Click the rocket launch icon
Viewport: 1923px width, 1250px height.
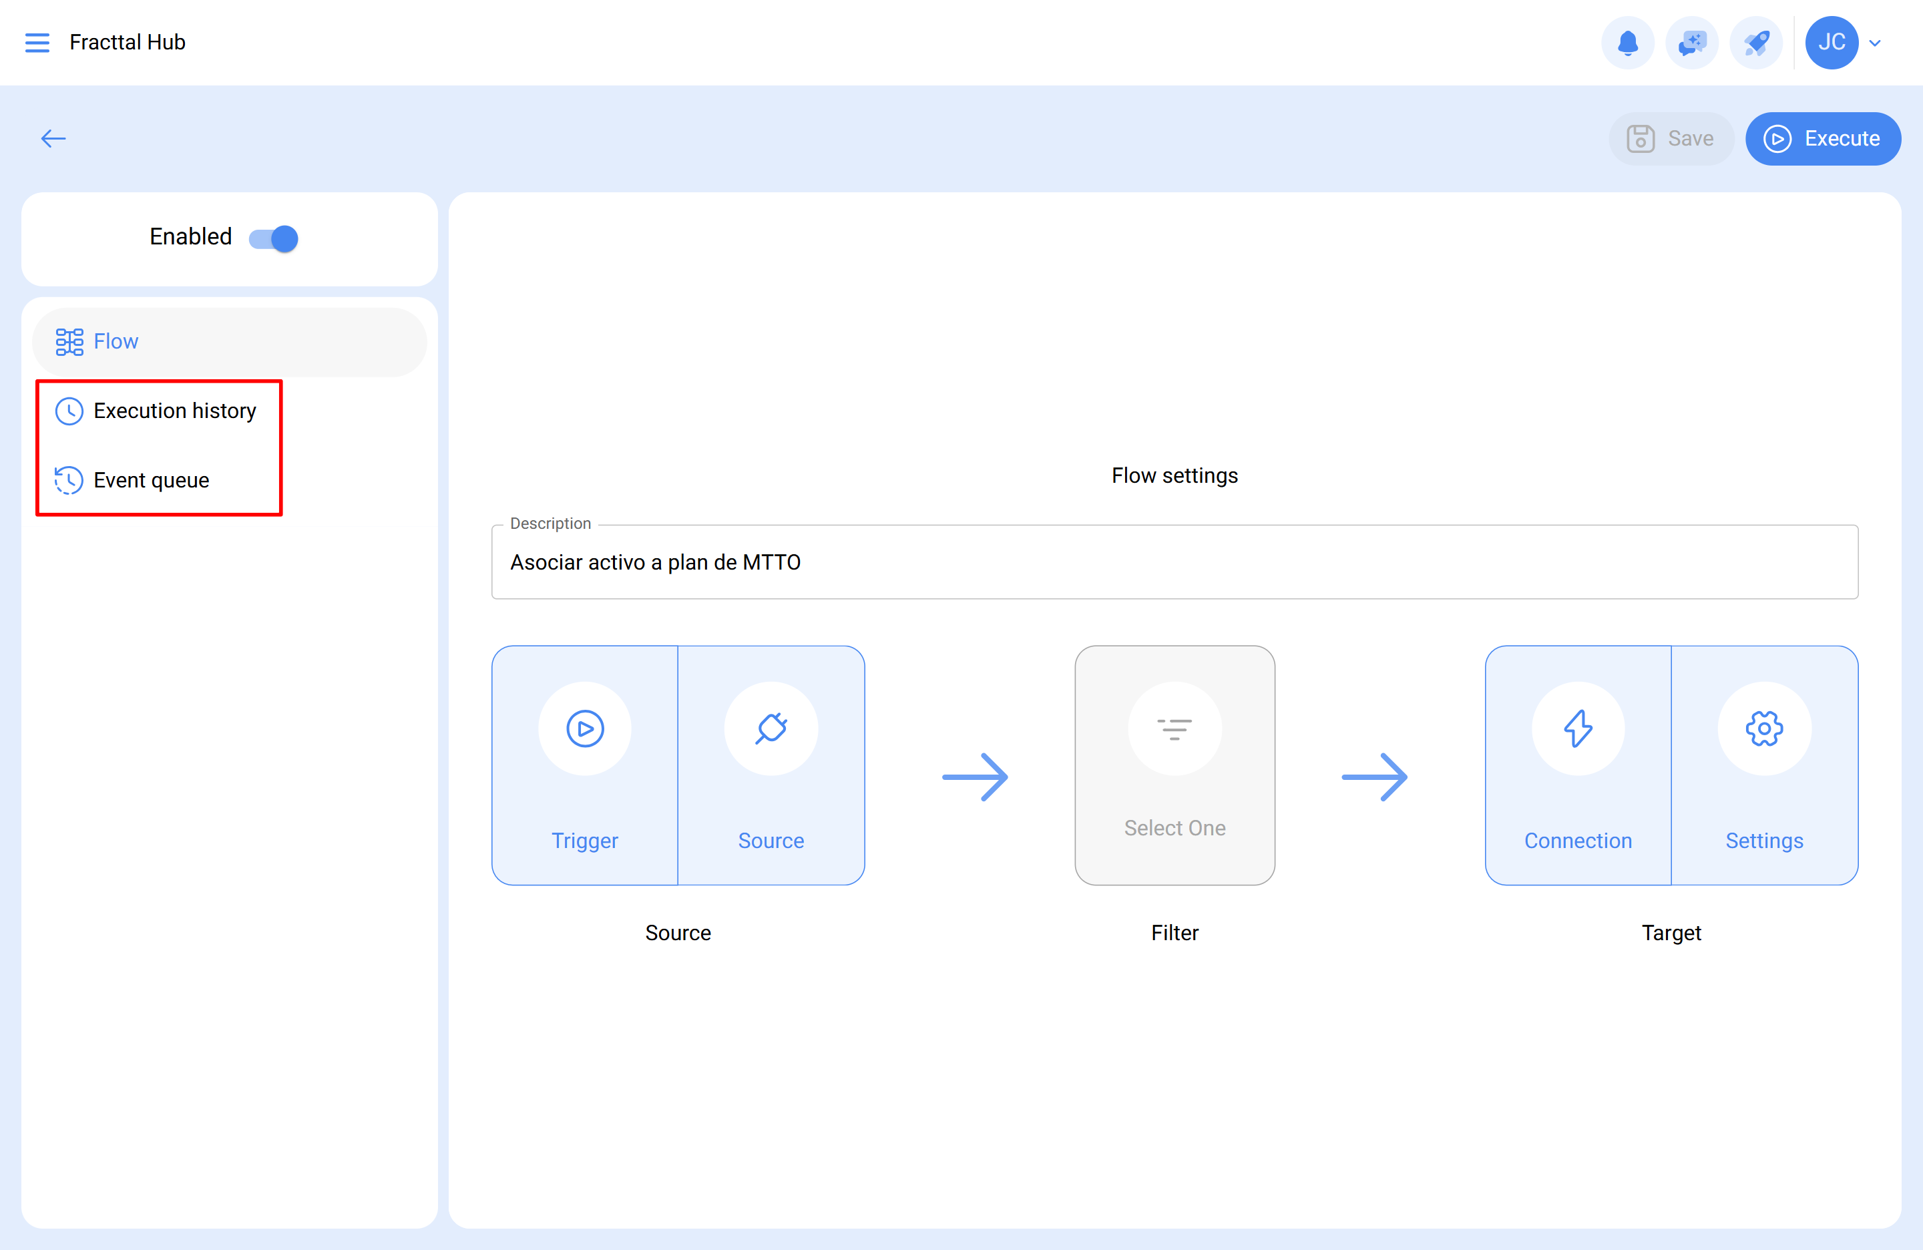click(1756, 42)
